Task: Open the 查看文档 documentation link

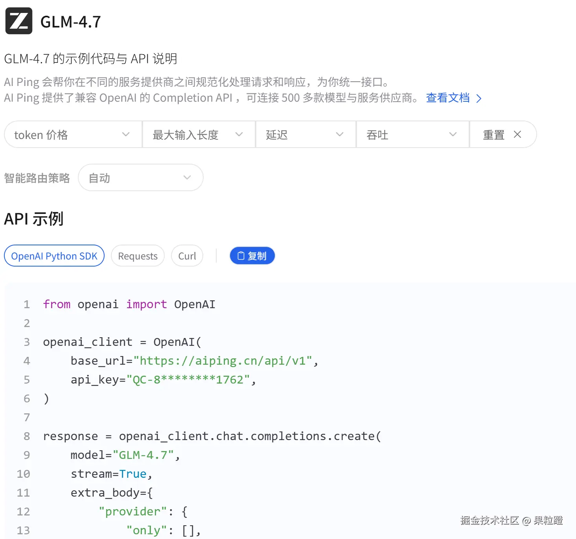Action: click(x=448, y=98)
